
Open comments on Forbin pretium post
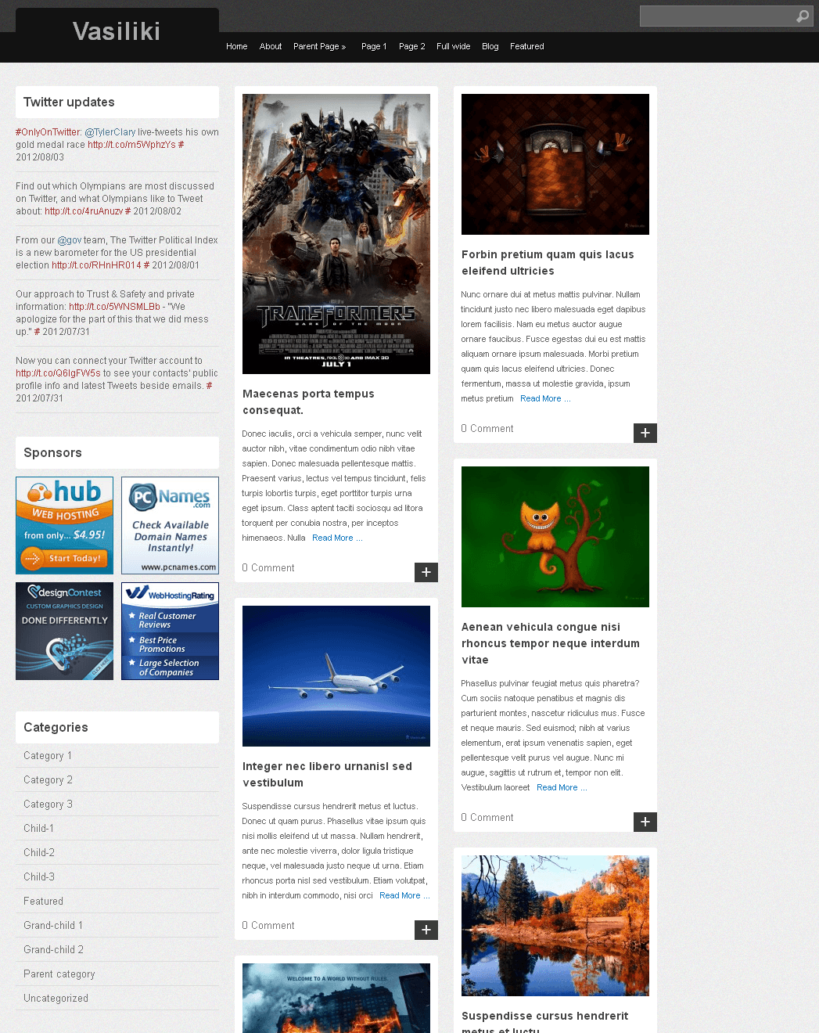(487, 429)
